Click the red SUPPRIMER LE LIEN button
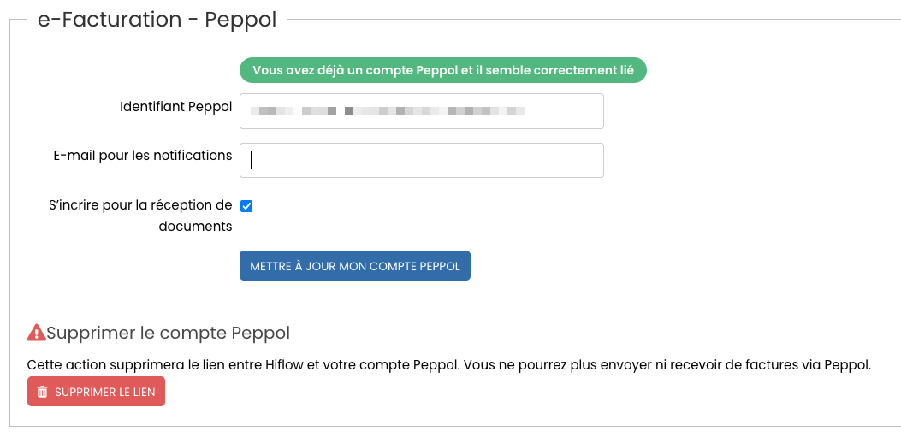Viewport: 901px width, 443px height. pyautogui.click(x=96, y=392)
